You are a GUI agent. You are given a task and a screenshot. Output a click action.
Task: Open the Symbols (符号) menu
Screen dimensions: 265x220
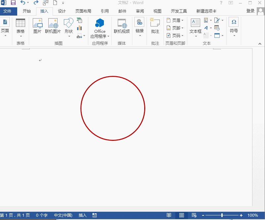[234, 27]
